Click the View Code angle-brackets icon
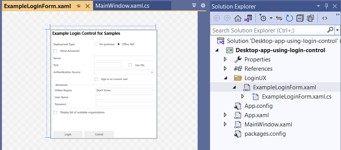Screen dimensions: 341x150 325,18
